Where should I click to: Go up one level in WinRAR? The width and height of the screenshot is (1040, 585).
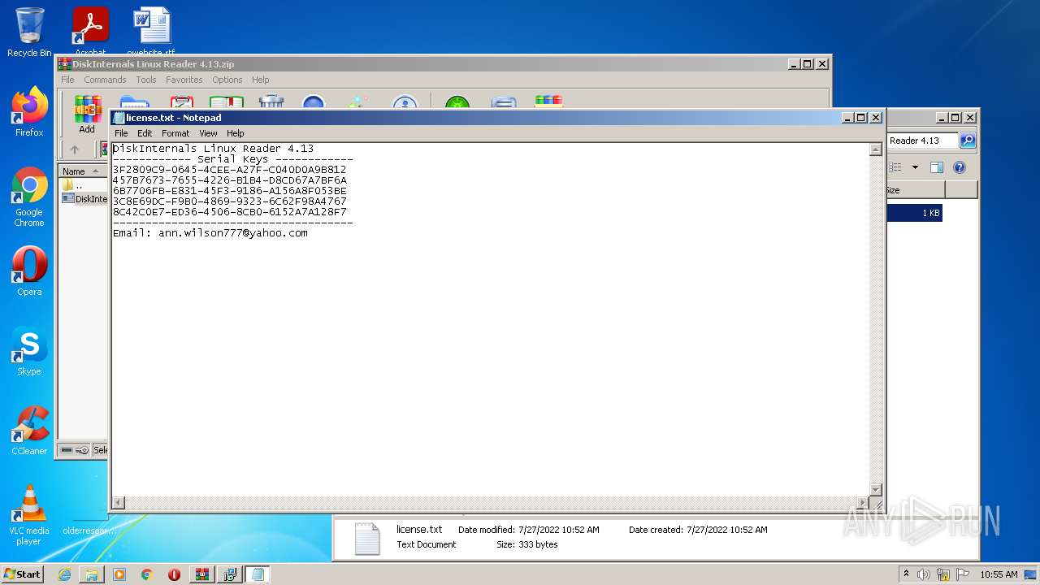75,149
